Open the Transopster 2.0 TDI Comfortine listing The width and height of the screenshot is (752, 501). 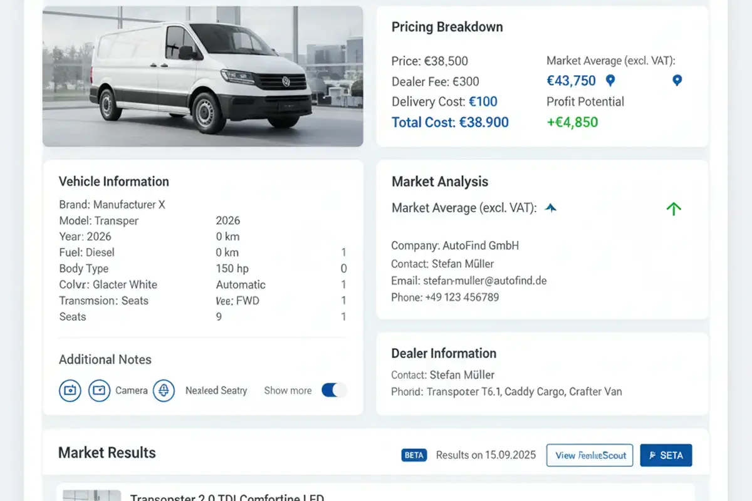tap(227, 497)
